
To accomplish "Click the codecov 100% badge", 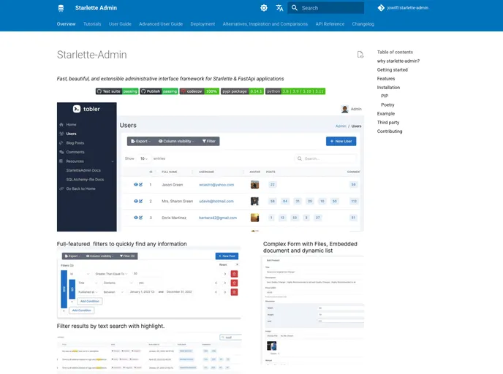I will (x=199, y=91).
